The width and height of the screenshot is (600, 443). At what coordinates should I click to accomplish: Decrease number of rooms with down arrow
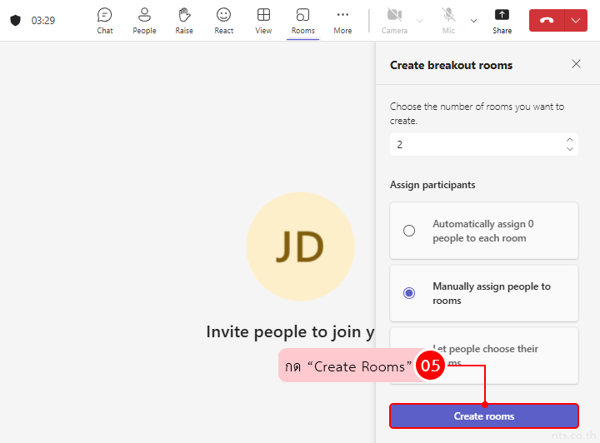[x=570, y=149]
